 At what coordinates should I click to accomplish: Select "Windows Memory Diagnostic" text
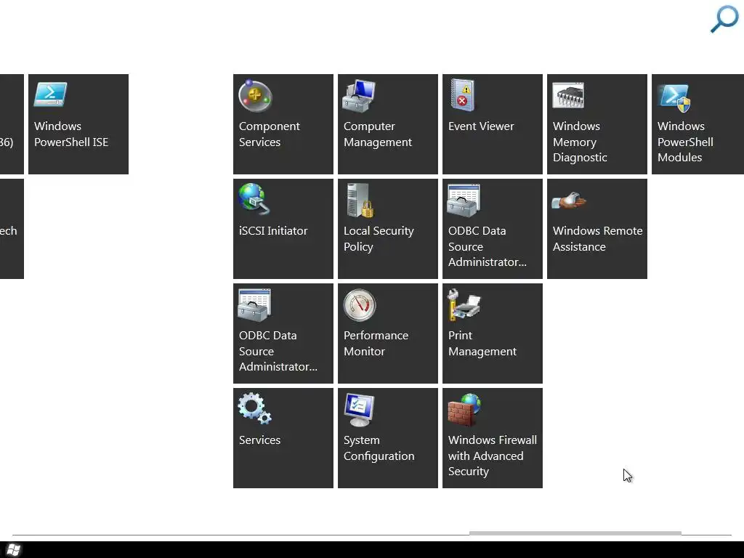[x=580, y=142]
